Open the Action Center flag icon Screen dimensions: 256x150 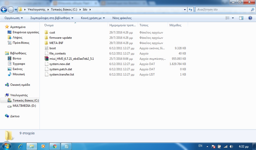(x=213, y=146)
